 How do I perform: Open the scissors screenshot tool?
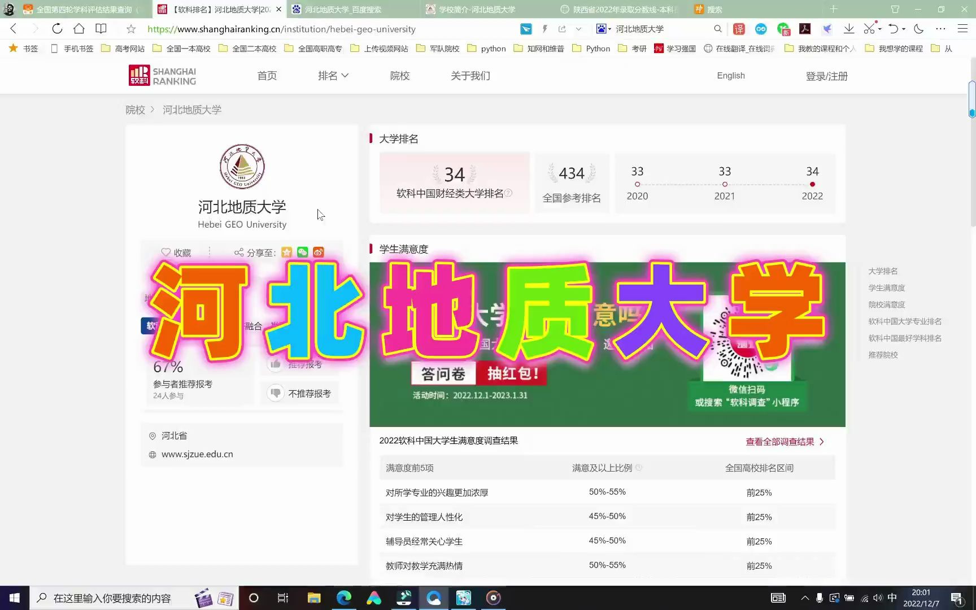[x=869, y=29]
